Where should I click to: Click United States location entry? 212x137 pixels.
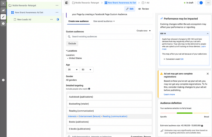(x=75, y=58)
